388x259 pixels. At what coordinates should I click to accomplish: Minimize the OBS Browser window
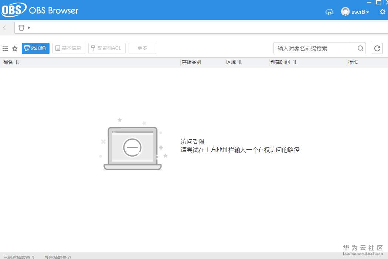pos(369,2)
